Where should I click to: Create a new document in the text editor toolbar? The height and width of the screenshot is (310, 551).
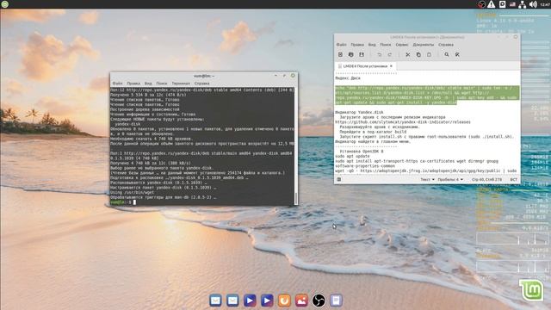340,54
